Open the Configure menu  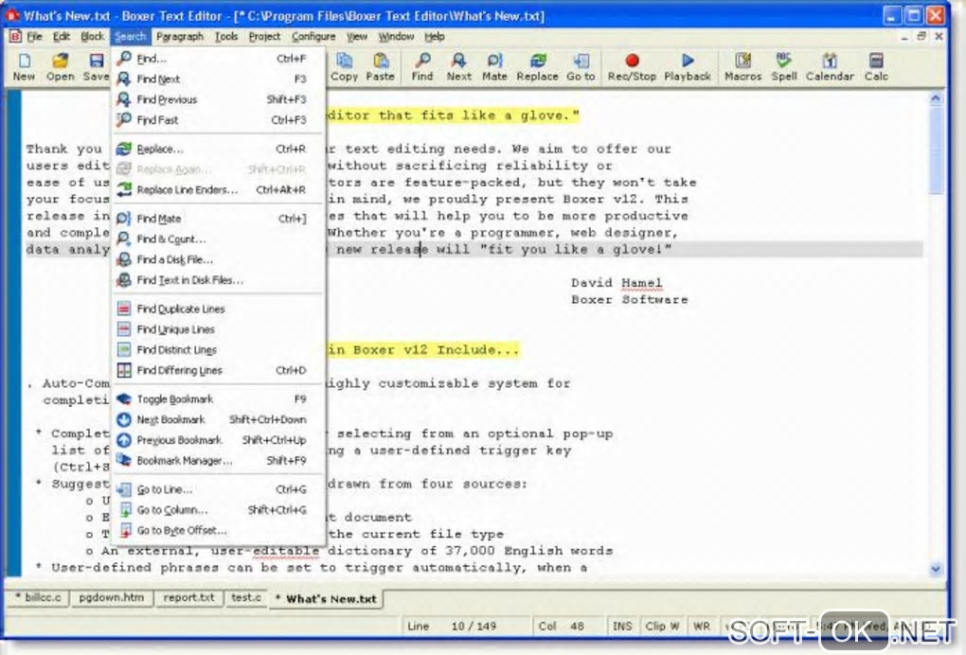313,36
